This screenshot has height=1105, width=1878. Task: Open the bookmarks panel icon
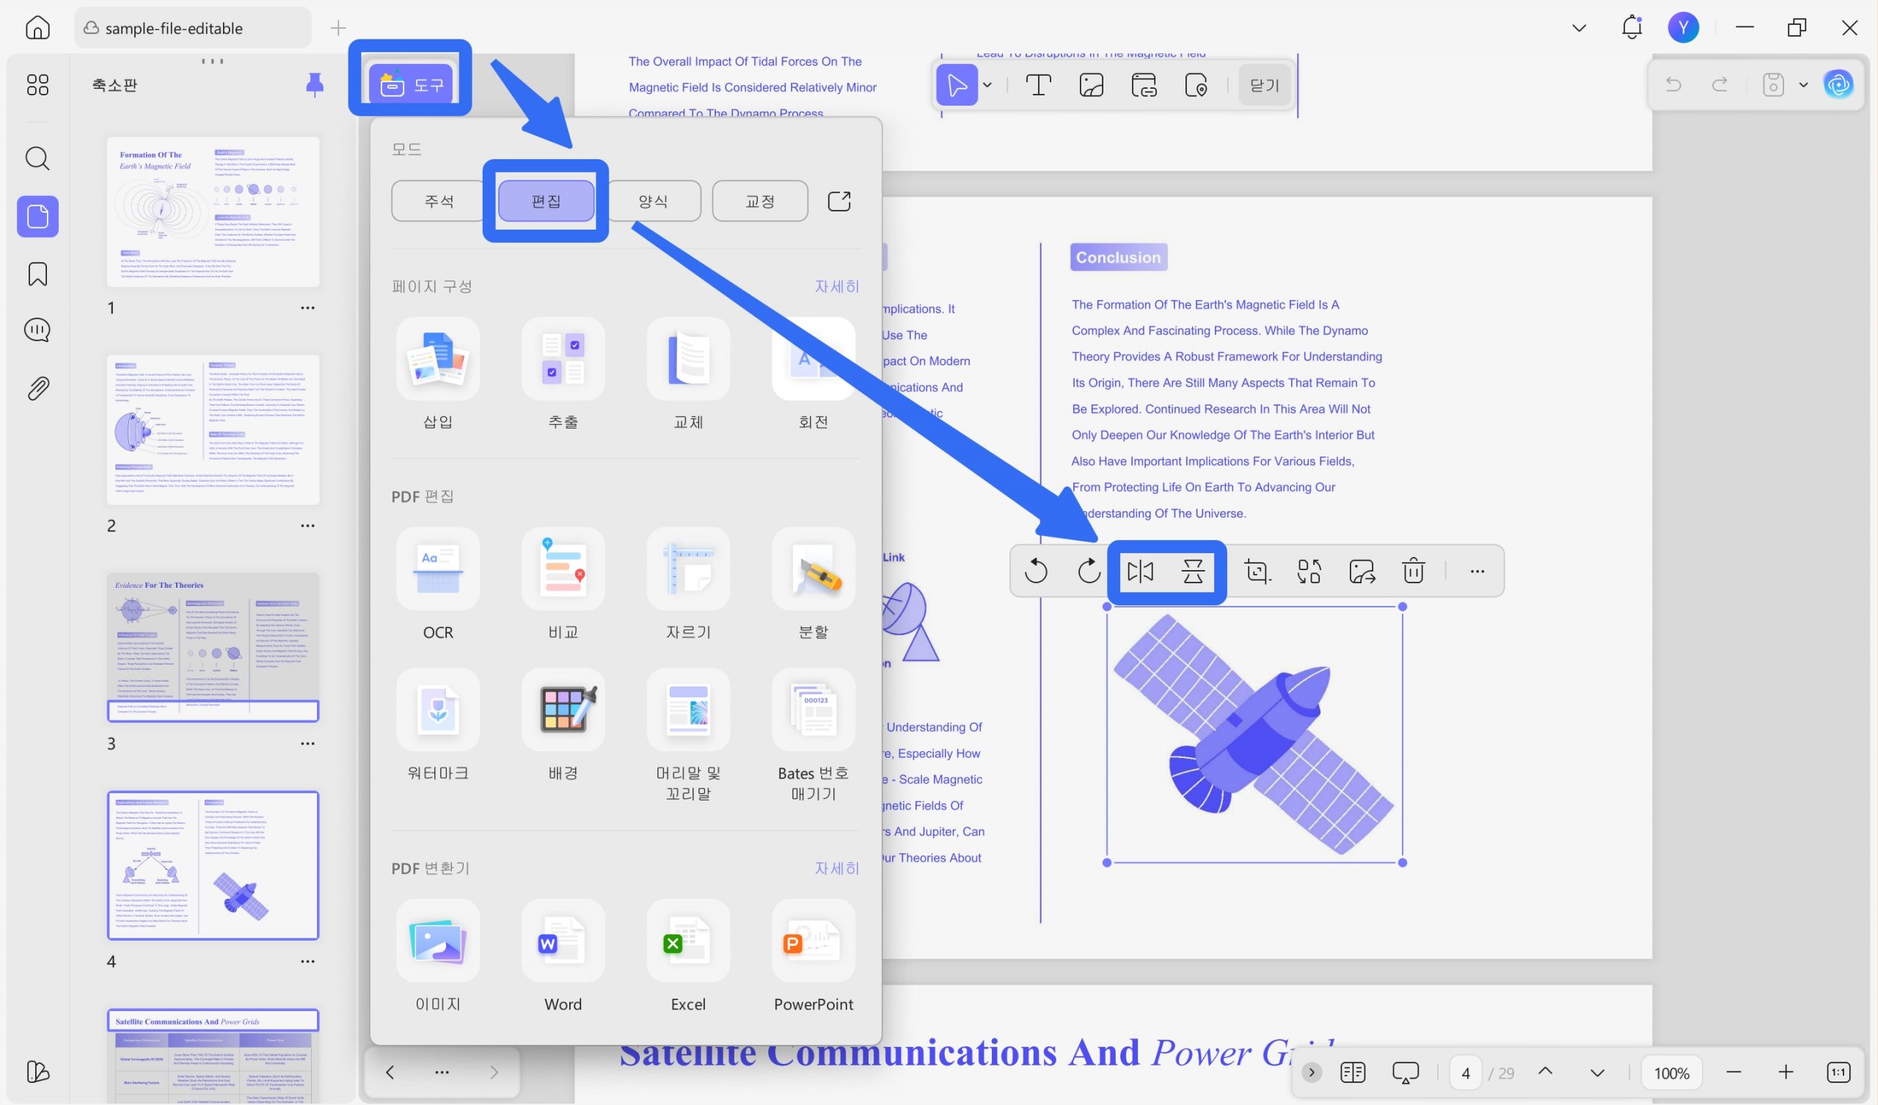[37, 274]
